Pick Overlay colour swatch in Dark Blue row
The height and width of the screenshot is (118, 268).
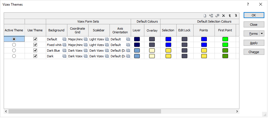click(x=152, y=51)
